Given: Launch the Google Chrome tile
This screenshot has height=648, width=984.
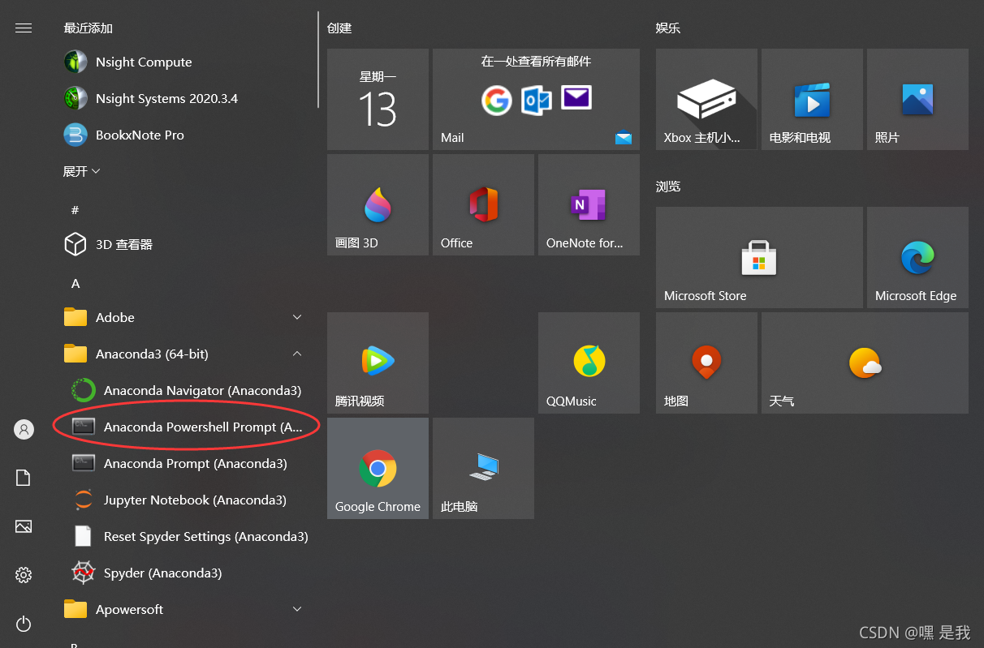Looking at the screenshot, I should click(x=378, y=468).
